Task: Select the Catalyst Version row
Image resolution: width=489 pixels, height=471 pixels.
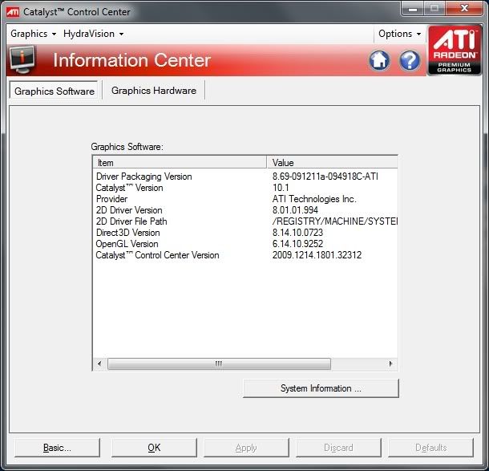Action: click(245, 188)
